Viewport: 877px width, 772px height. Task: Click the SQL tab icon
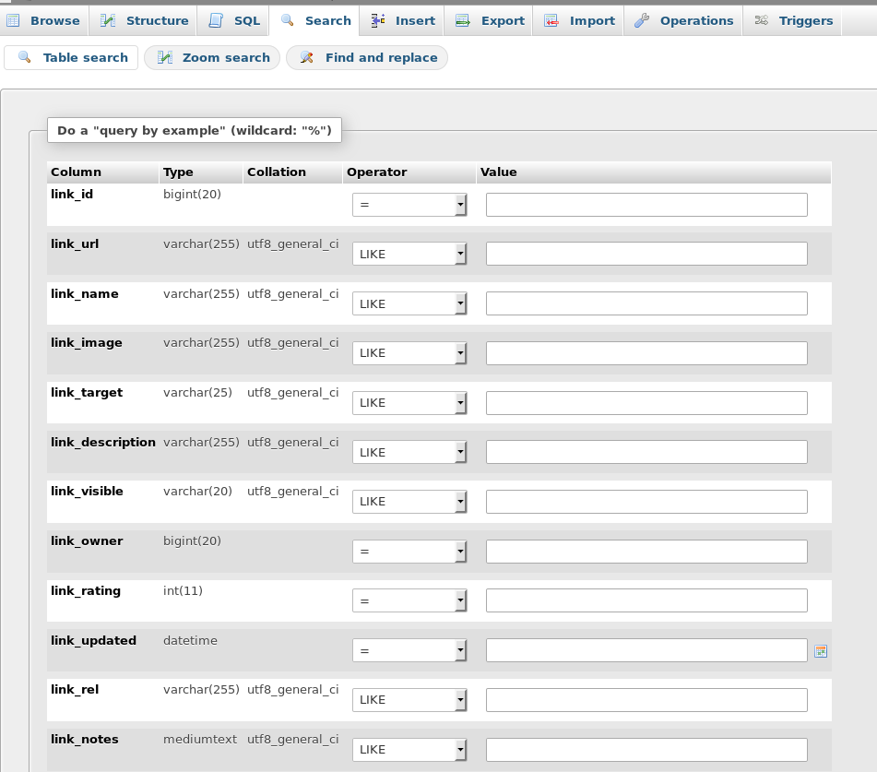[x=216, y=20]
